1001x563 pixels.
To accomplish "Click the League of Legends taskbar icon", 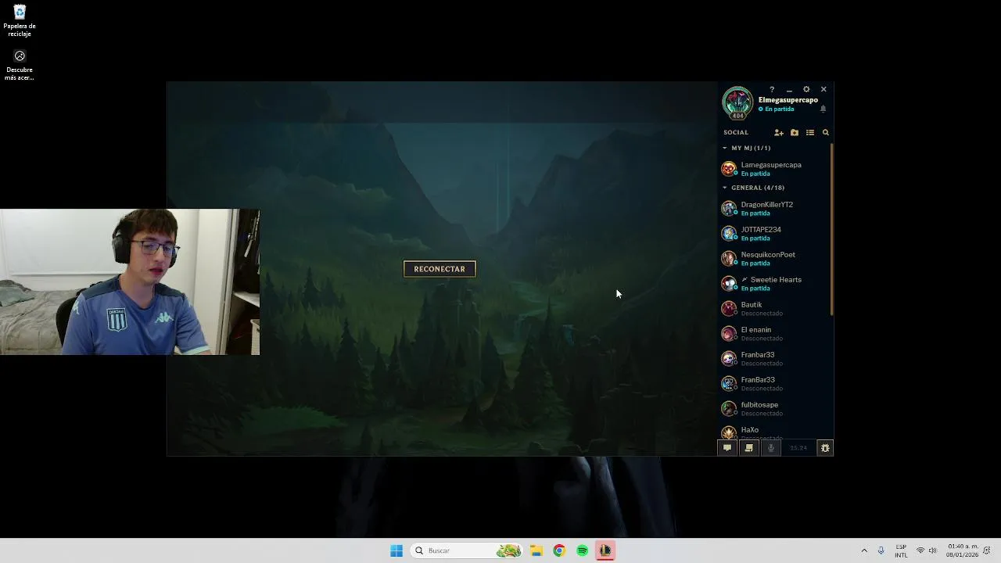I will point(605,550).
